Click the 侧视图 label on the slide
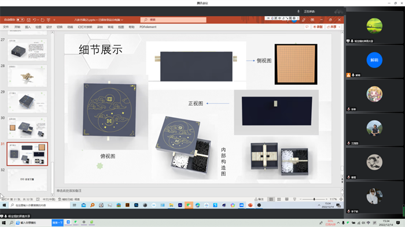Image resolution: width=405 pixels, height=227 pixels. coord(264,61)
